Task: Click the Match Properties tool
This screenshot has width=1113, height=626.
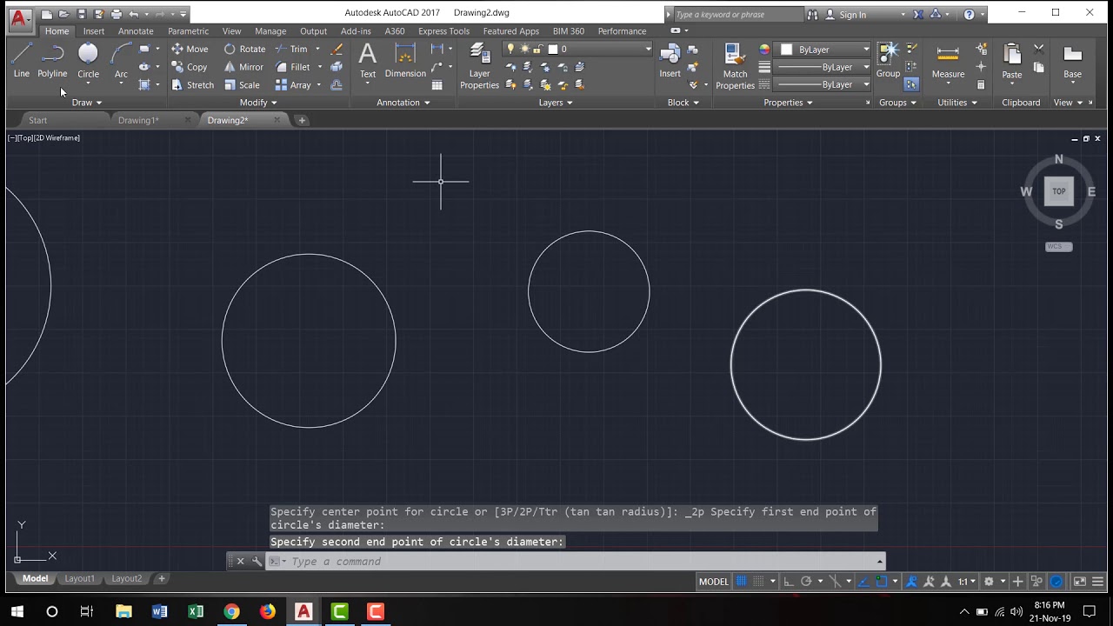Action: (735, 66)
